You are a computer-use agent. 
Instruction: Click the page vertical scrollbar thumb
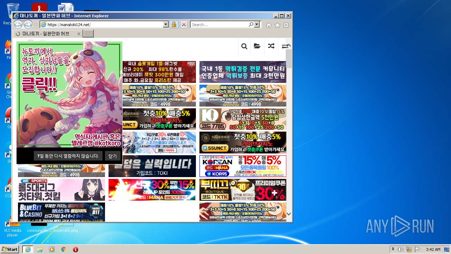(289, 59)
